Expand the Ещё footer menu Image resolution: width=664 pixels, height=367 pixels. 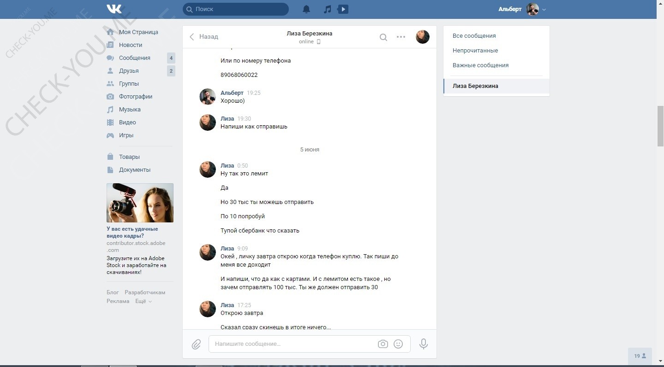pyautogui.click(x=143, y=301)
